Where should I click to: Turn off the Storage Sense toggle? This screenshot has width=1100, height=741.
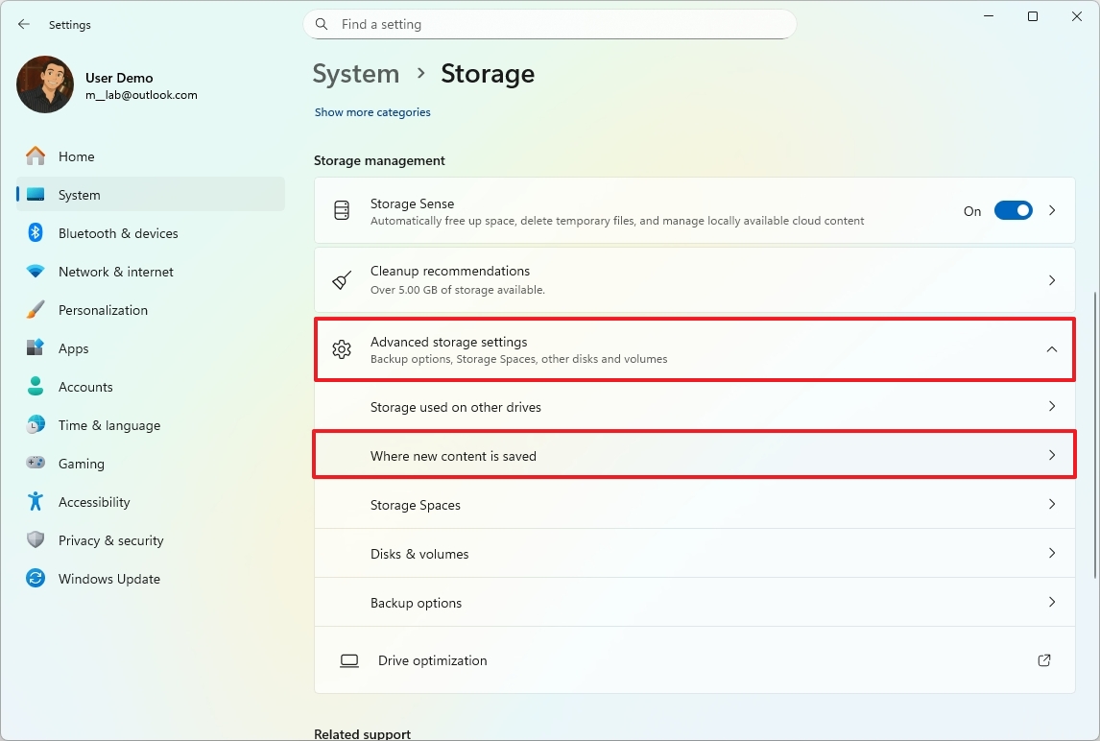click(1013, 211)
